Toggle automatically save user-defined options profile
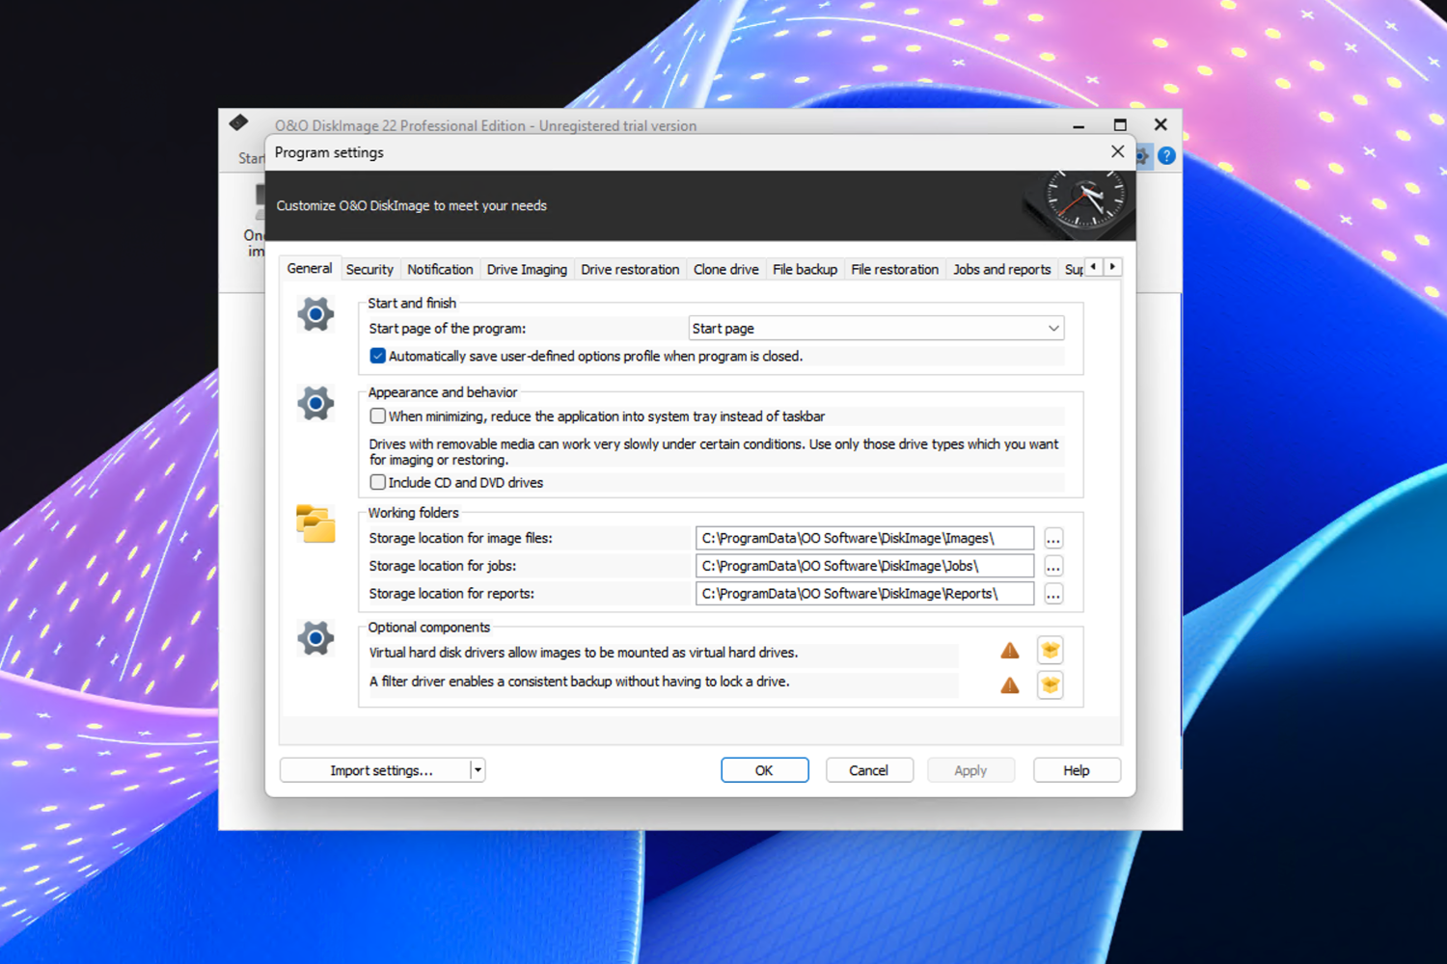The height and width of the screenshot is (964, 1447). 378,356
